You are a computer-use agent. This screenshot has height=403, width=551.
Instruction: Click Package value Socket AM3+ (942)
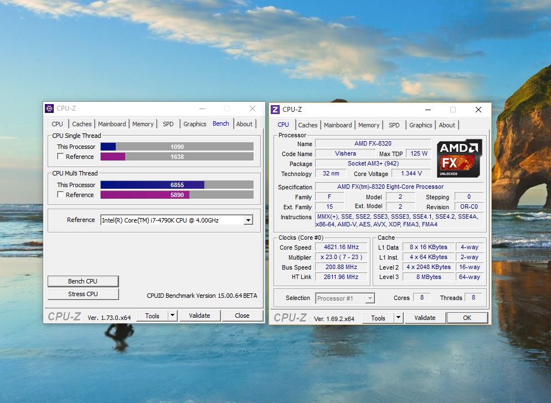[373, 163]
